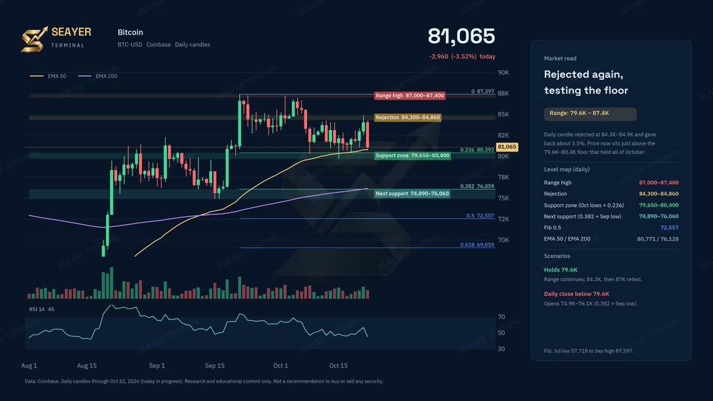Click the Support zone (Oct lows + 0.236) row
Screen dimensions: 713x401
(x=611, y=205)
